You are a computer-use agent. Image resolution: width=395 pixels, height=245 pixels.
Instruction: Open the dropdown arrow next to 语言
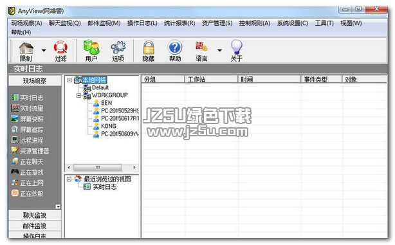click(219, 50)
